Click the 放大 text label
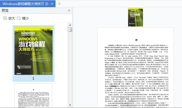Viewport: 182px width, 108px height. point(12,18)
